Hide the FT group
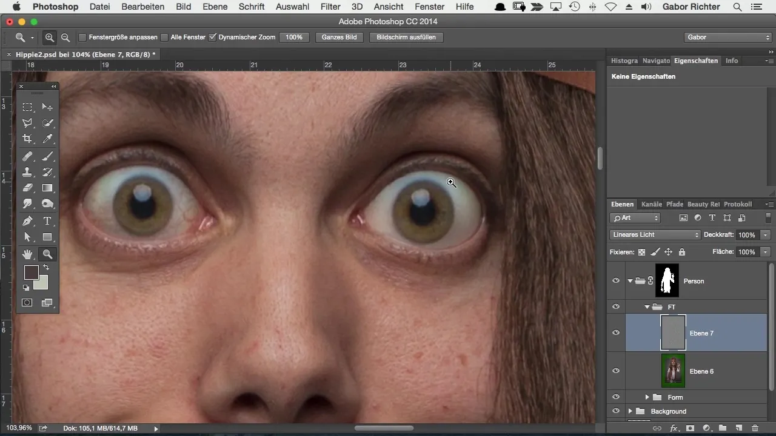The width and height of the screenshot is (776, 436). click(616, 307)
